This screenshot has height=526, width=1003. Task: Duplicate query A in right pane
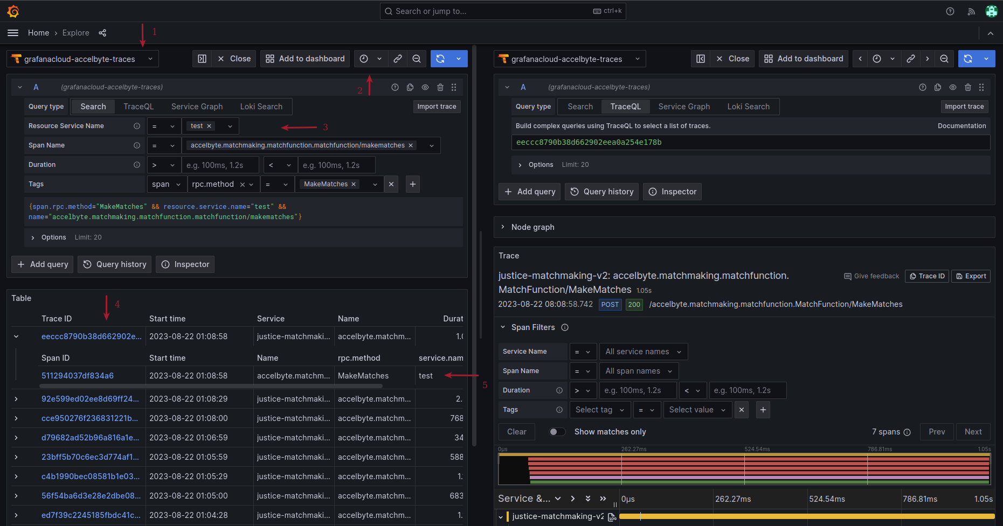(938, 87)
